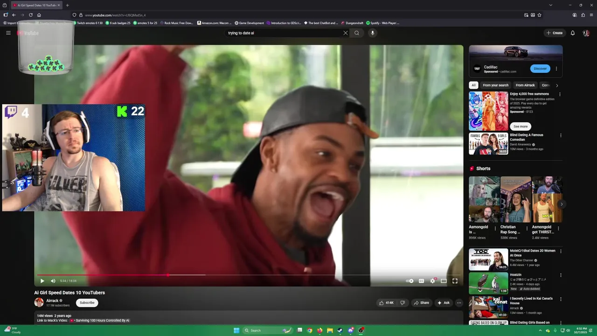The height and width of the screenshot is (336, 597).
Task: Show more filter chips with the arrow
Action: [x=557, y=85]
